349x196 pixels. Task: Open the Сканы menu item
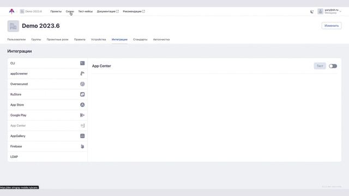70,11
